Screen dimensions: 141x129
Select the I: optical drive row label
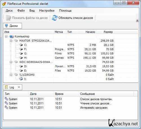[x=25, y=79]
